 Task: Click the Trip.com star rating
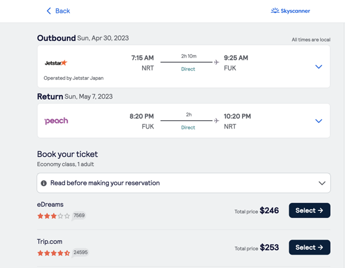[54, 253]
